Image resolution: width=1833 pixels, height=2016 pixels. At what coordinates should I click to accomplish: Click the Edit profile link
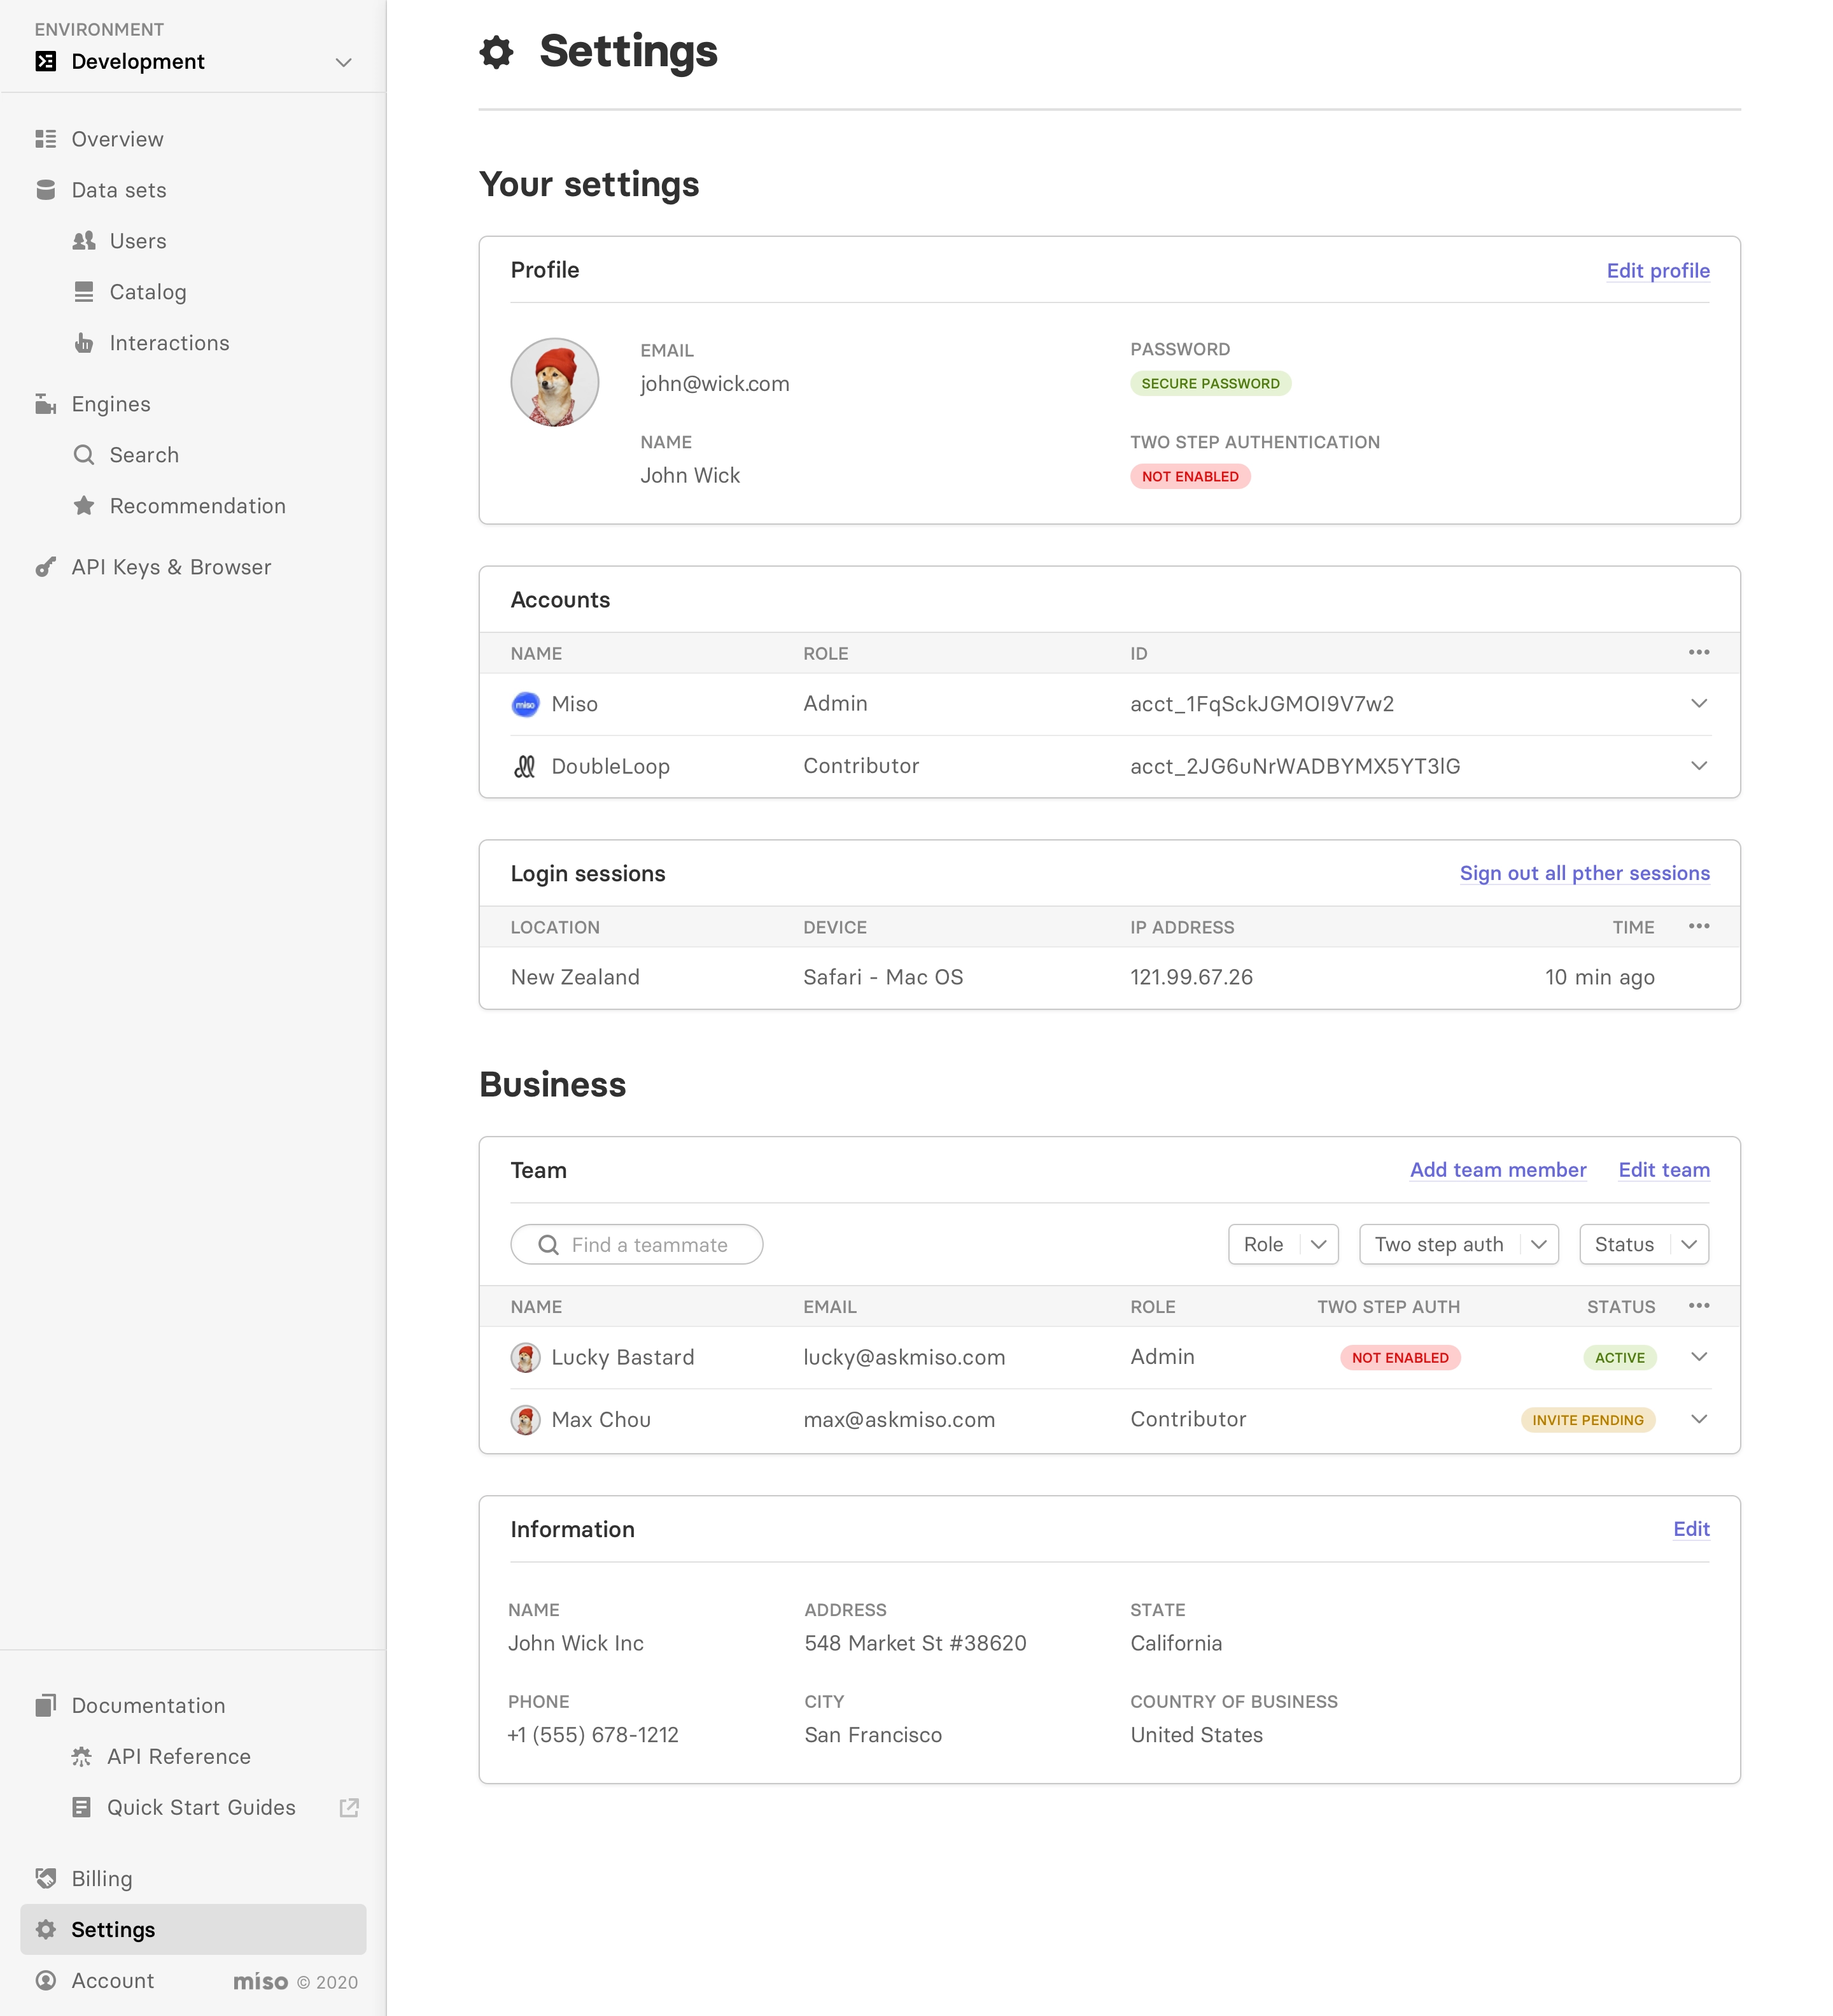click(1657, 271)
